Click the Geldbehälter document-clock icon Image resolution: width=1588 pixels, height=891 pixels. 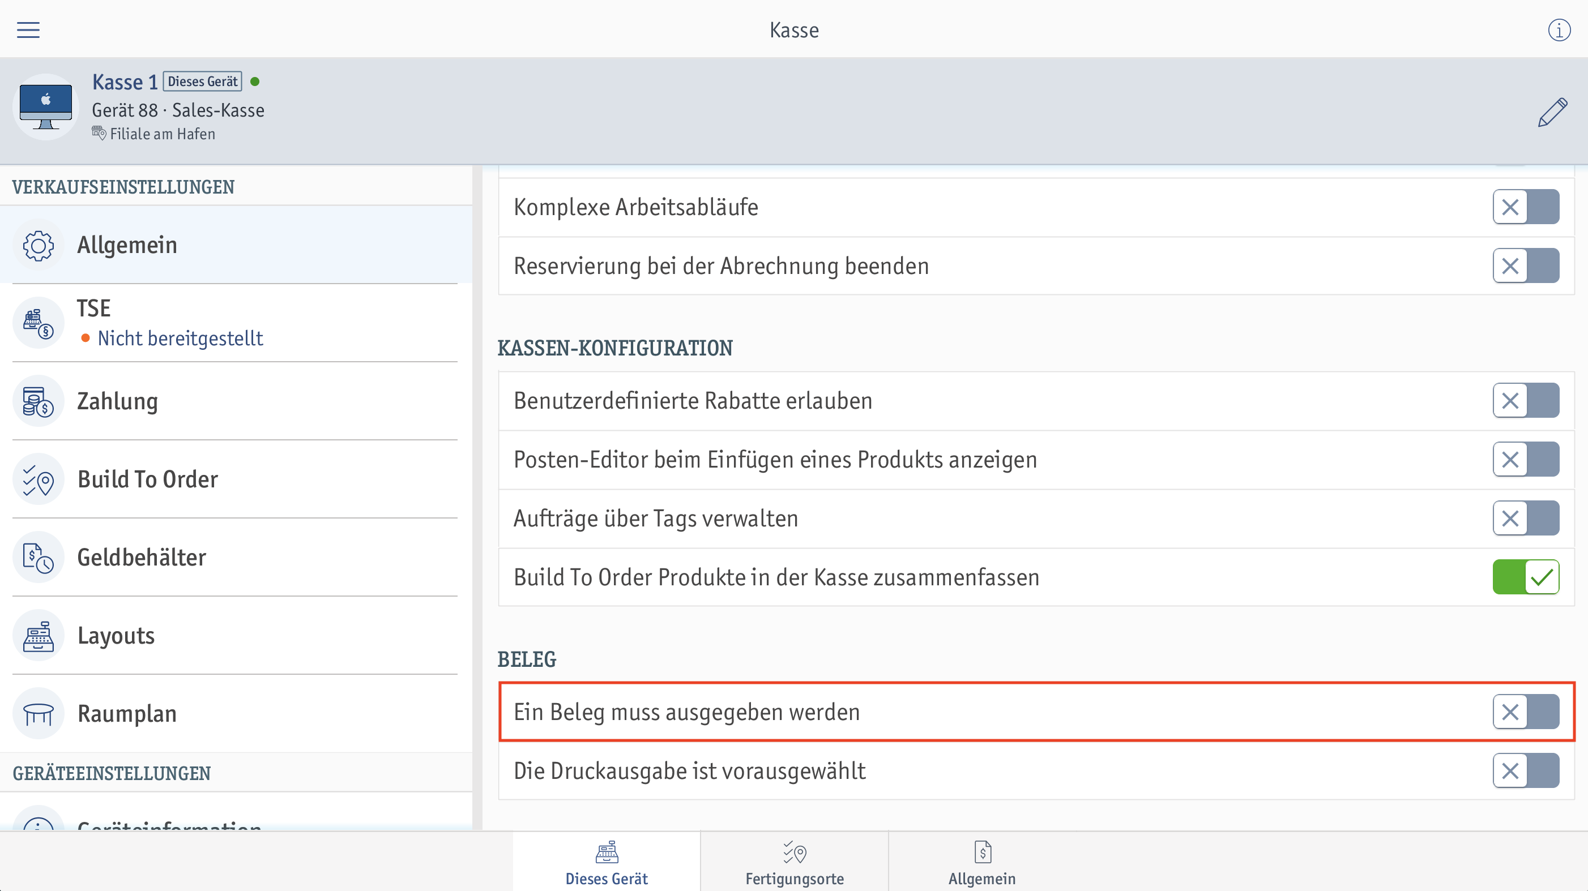pos(38,558)
